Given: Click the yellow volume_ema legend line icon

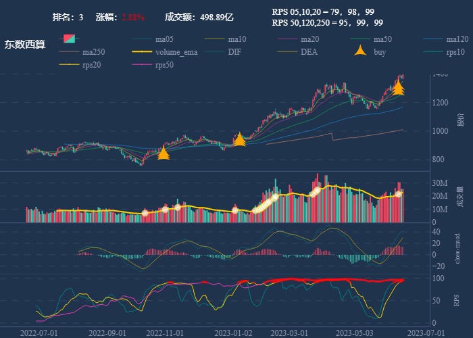Looking at the screenshot, I should pos(143,52).
